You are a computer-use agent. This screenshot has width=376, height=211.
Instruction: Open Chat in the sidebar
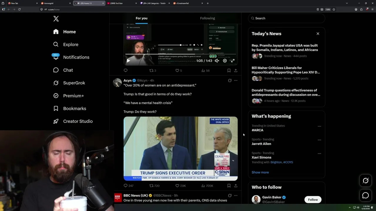pos(63,70)
